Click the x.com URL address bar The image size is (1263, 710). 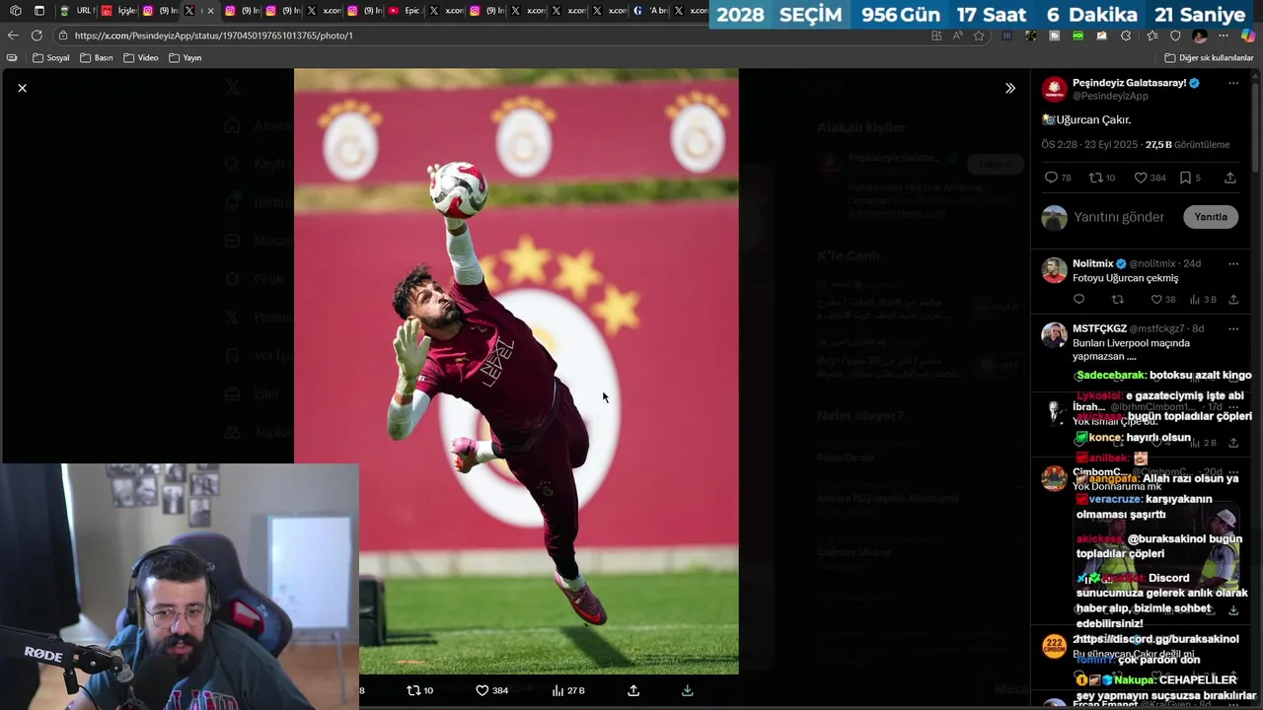click(x=493, y=35)
